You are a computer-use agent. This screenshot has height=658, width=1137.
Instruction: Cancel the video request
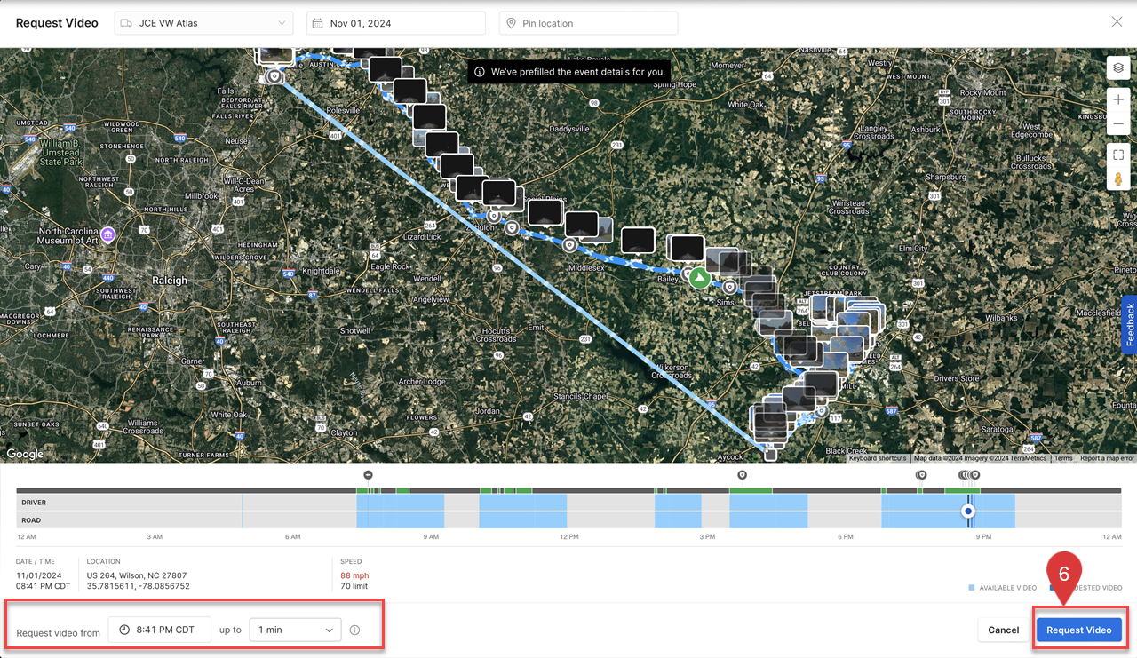coord(1003,630)
